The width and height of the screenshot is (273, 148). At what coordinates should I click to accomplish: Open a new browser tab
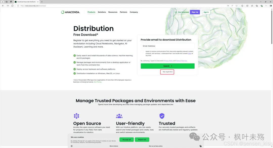click(42, 2)
